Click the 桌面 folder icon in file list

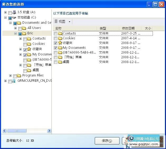coord(60,62)
